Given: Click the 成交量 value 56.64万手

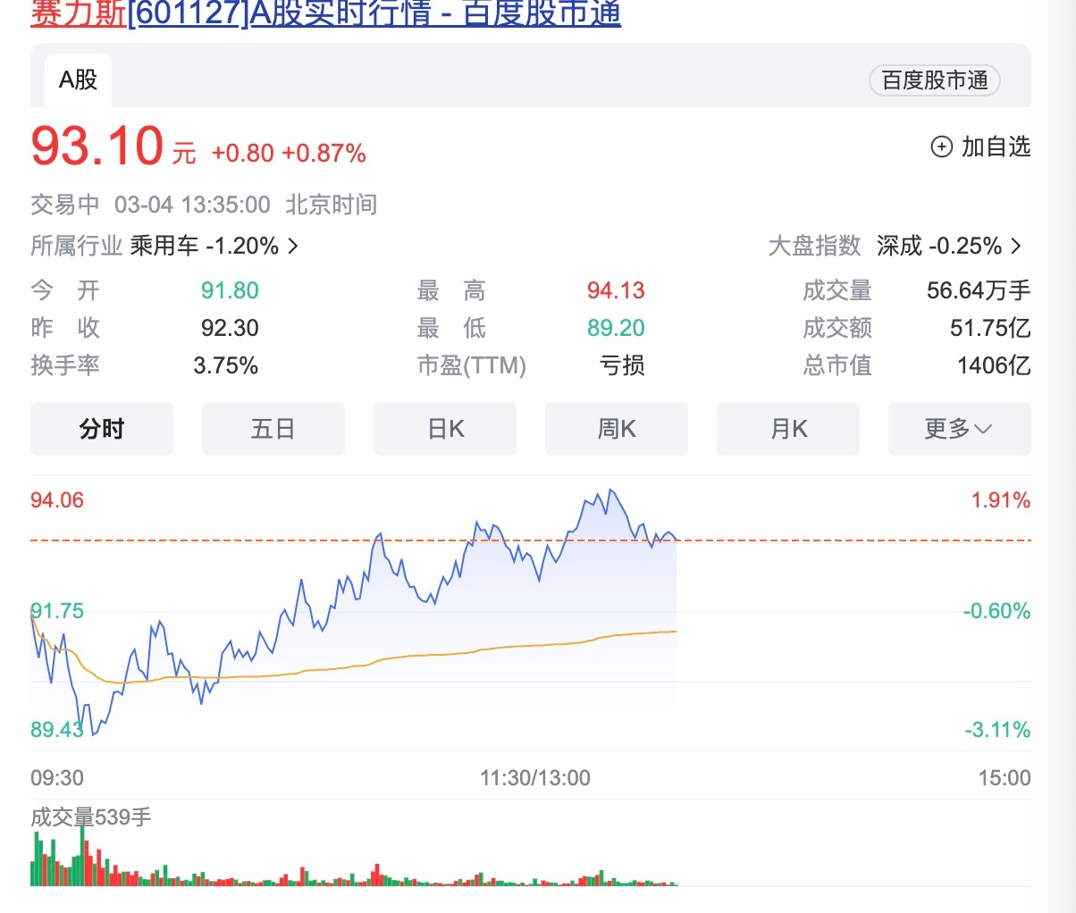Looking at the screenshot, I should pos(979,290).
